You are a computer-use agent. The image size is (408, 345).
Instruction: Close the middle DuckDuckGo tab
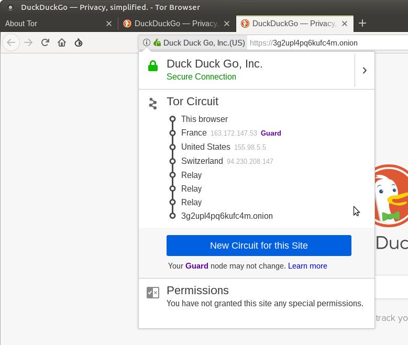227,24
